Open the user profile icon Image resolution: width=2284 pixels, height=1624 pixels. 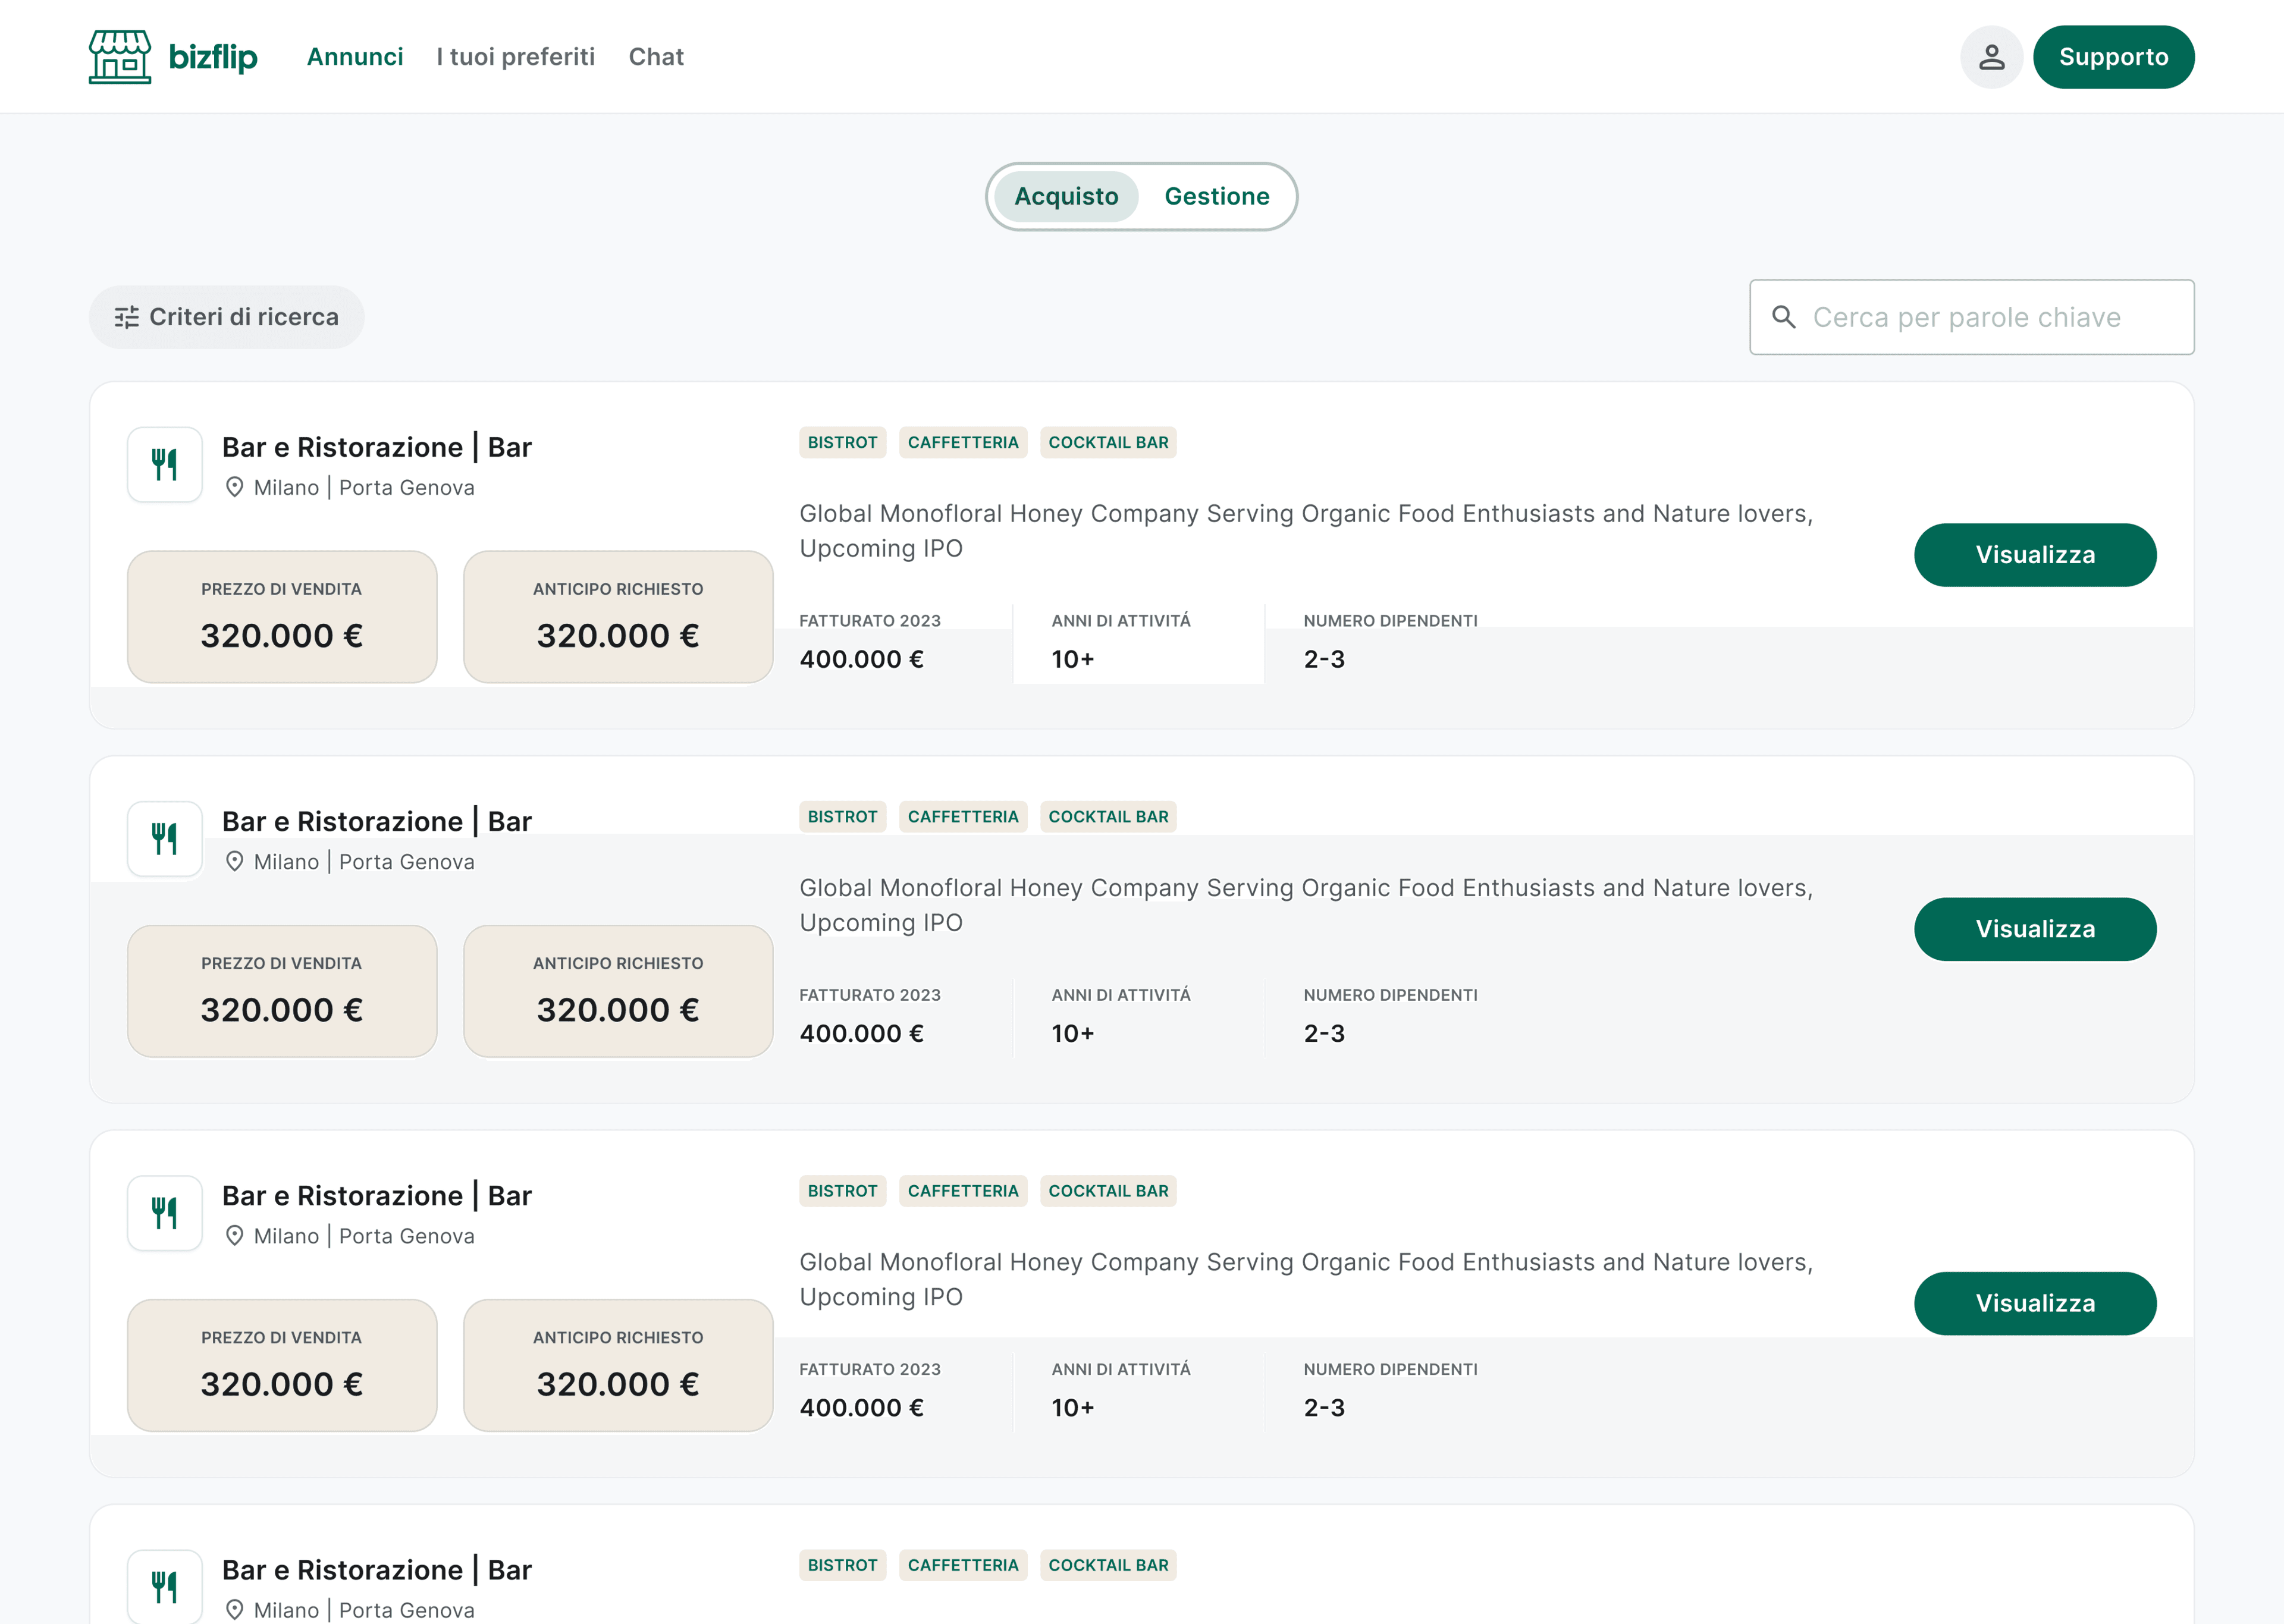[x=1991, y=57]
